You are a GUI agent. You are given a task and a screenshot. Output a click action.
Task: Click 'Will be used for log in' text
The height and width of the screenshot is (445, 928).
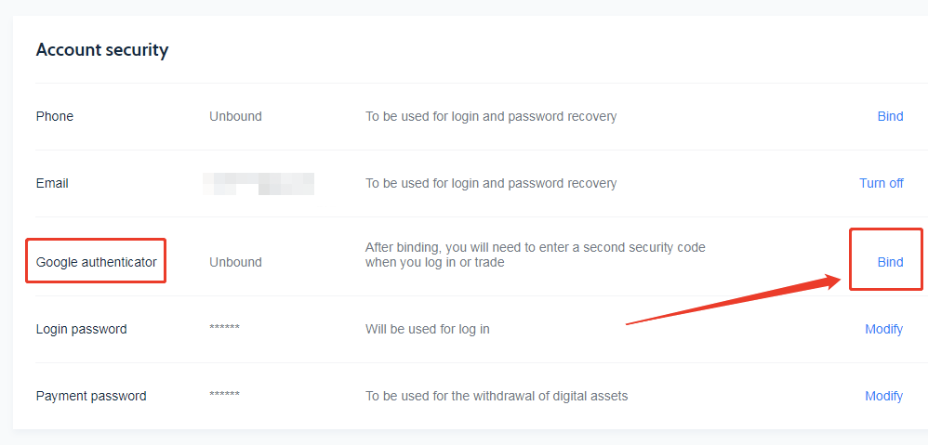428,329
